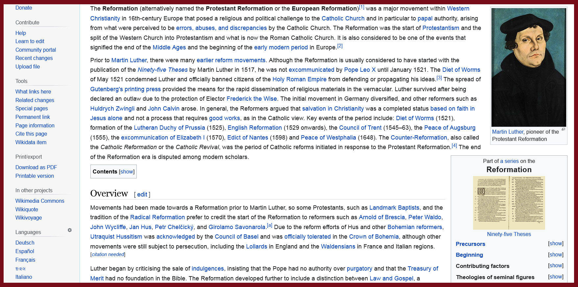Screen dimensions: 578x287
Task: Enlarge the Martin Luther portrait via magnify icon
Action: pyautogui.click(x=563, y=129)
